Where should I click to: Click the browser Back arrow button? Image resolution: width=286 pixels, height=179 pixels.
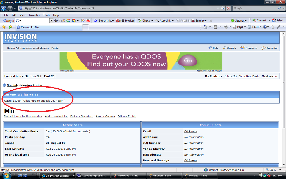(4, 8)
